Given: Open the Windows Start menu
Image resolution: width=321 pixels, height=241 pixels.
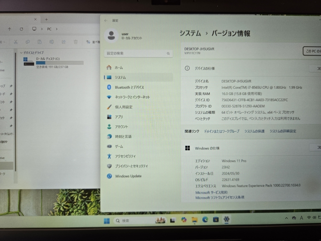Looking at the screenshot, I should click(x=107, y=221).
